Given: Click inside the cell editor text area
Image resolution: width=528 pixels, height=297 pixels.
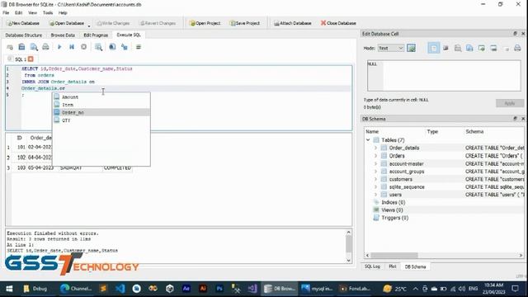Looking at the screenshot, I should pos(444,76).
